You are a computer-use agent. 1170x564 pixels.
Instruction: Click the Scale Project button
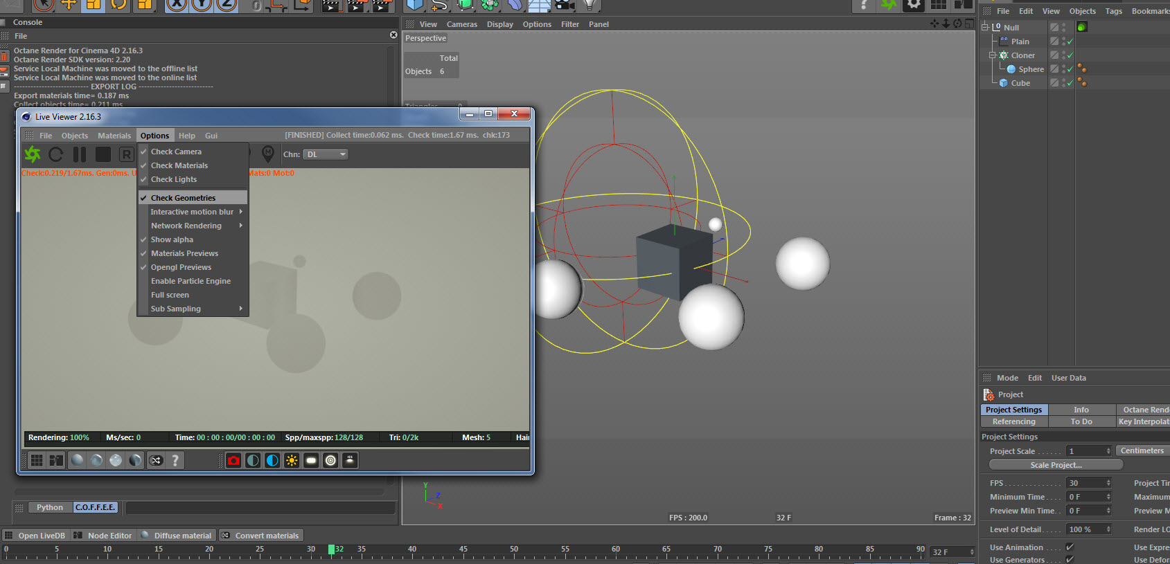[x=1056, y=465]
